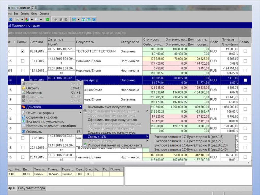Screen dimensions: 260x195
Task: Click the cut (scissors) toolbar icon
Action: pyautogui.click(x=56, y=20)
